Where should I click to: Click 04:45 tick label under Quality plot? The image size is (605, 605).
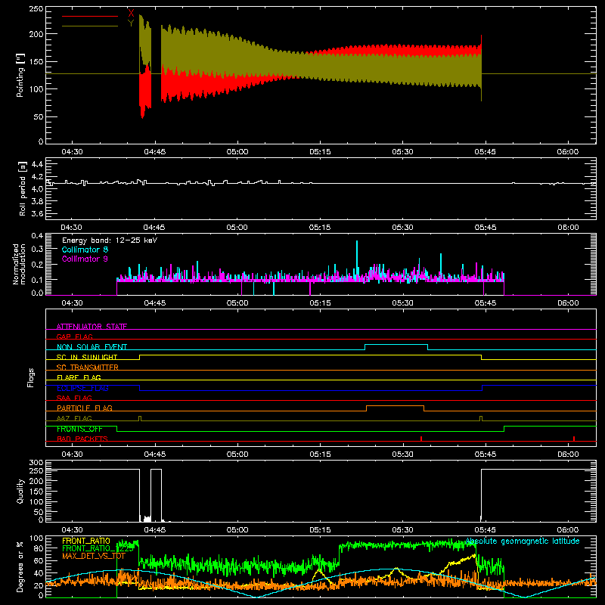(x=155, y=530)
